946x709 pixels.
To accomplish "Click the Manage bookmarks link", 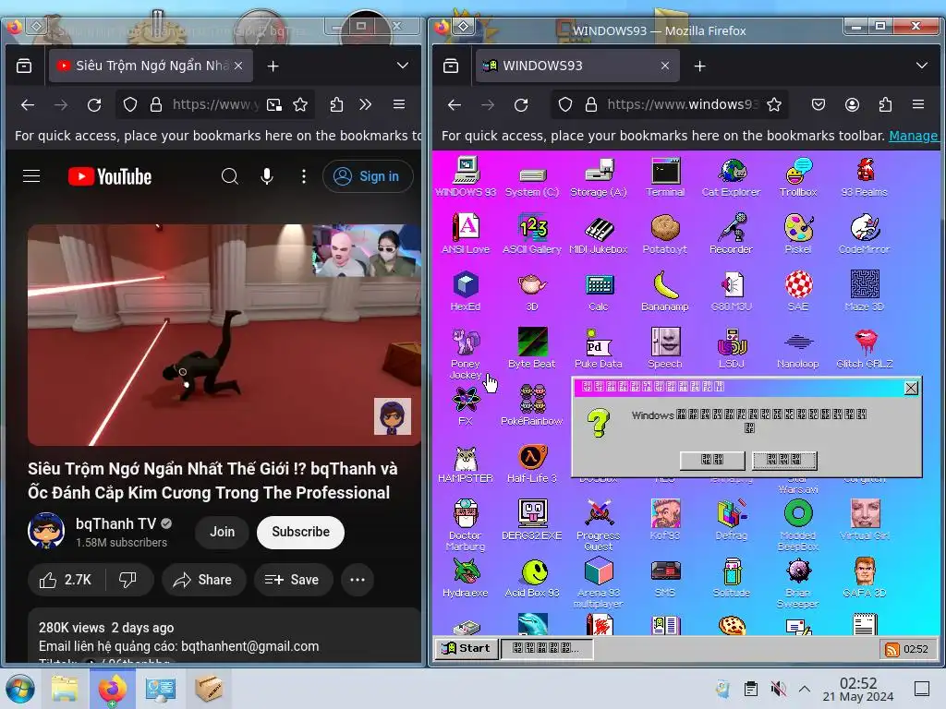I will [x=913, y=136].
